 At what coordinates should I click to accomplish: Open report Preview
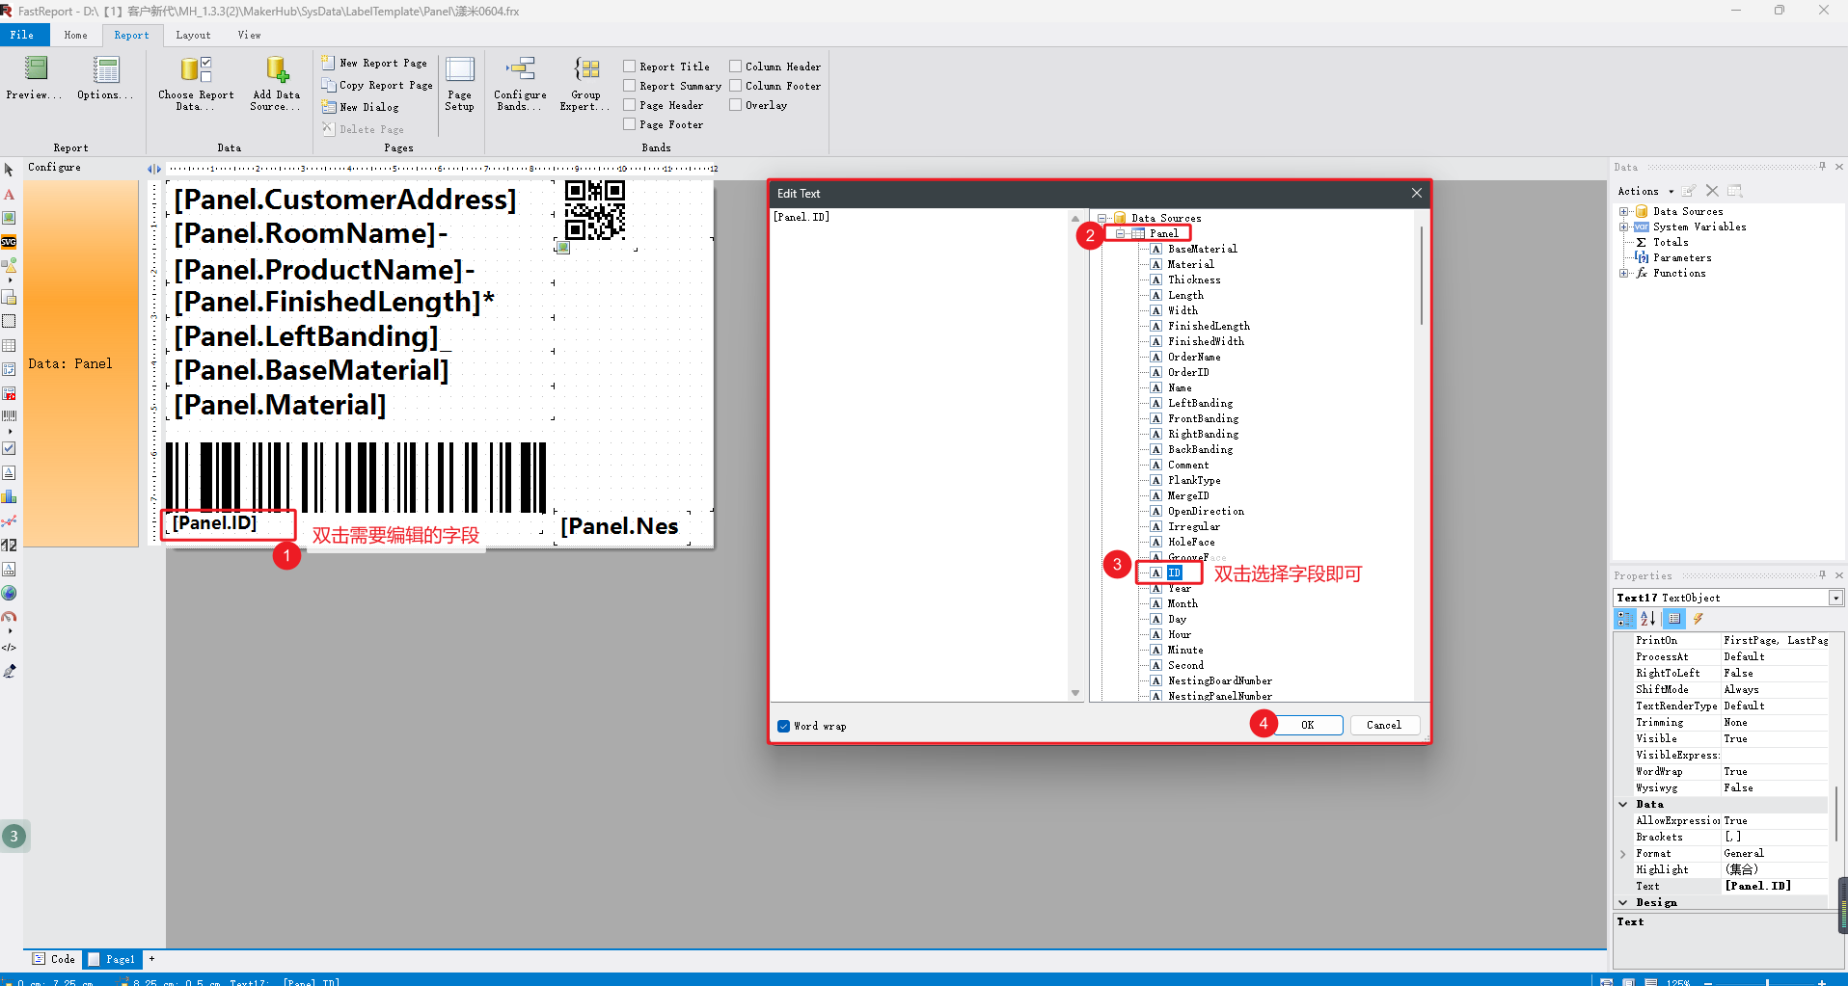(x=35, y=78)
